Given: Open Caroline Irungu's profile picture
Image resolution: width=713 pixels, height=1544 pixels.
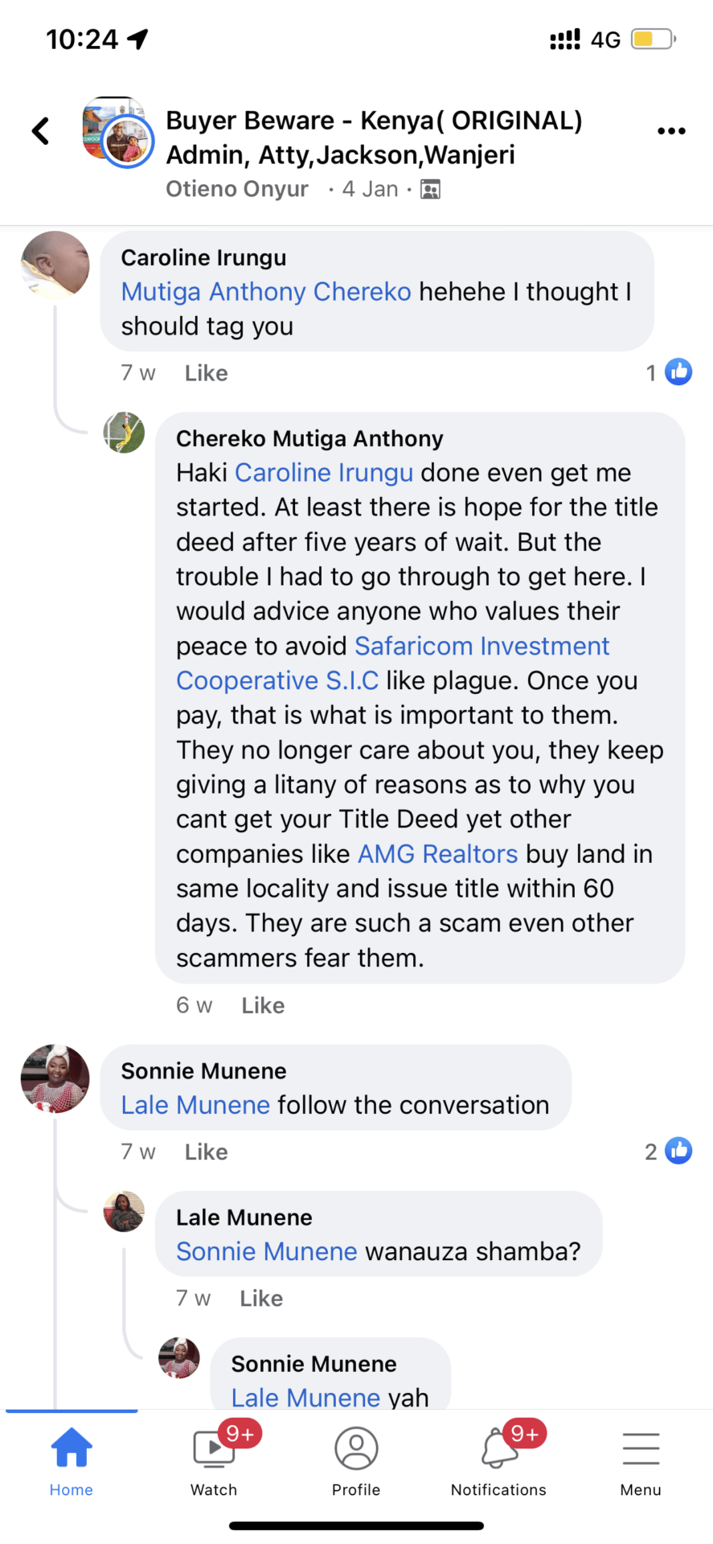Looking at the screenshot, I should pos(55,265).
